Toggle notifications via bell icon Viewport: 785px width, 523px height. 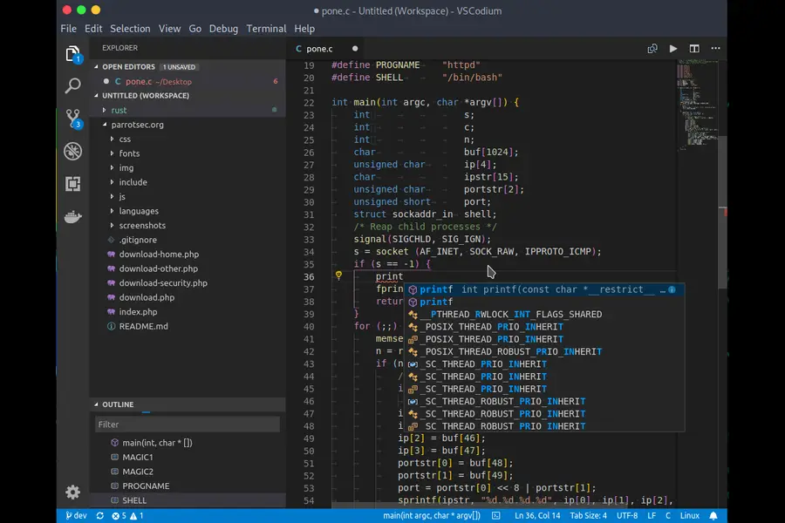pyautogui.click(x=715, y=514)
